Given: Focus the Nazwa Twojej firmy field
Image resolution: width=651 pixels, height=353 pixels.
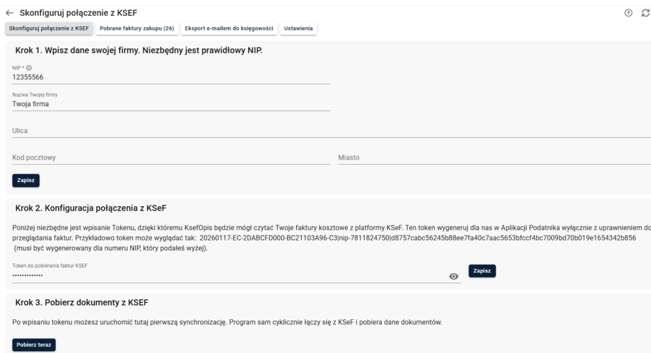Looking at the screenshot, I should 171,104.
